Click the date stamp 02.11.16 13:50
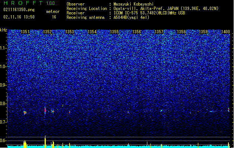The width and height of the screenshot is (234, 148). (19, 17)
